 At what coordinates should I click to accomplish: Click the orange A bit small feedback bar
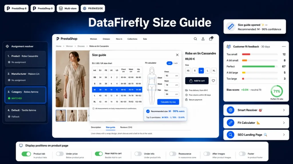245,60
